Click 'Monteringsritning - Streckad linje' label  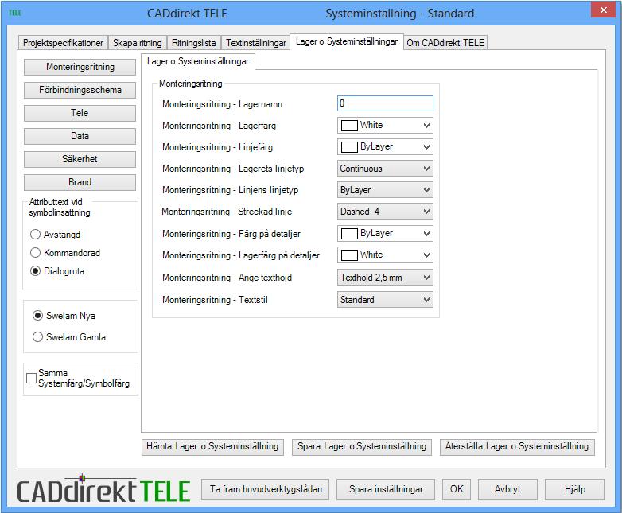tap(227, 212)
